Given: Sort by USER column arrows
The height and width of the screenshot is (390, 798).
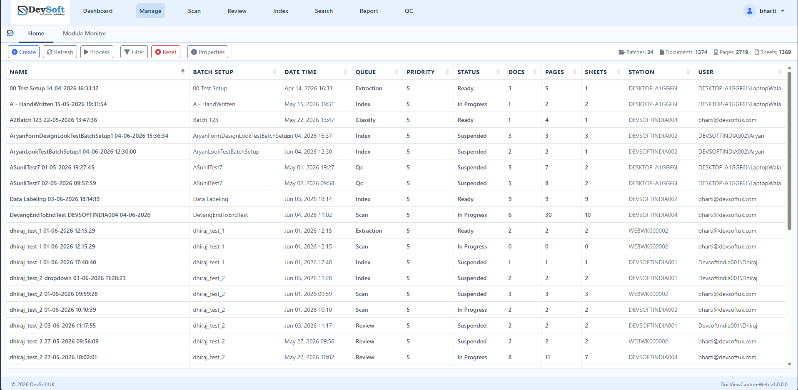Looking at the screenshot, I should (x=780, y=72).
